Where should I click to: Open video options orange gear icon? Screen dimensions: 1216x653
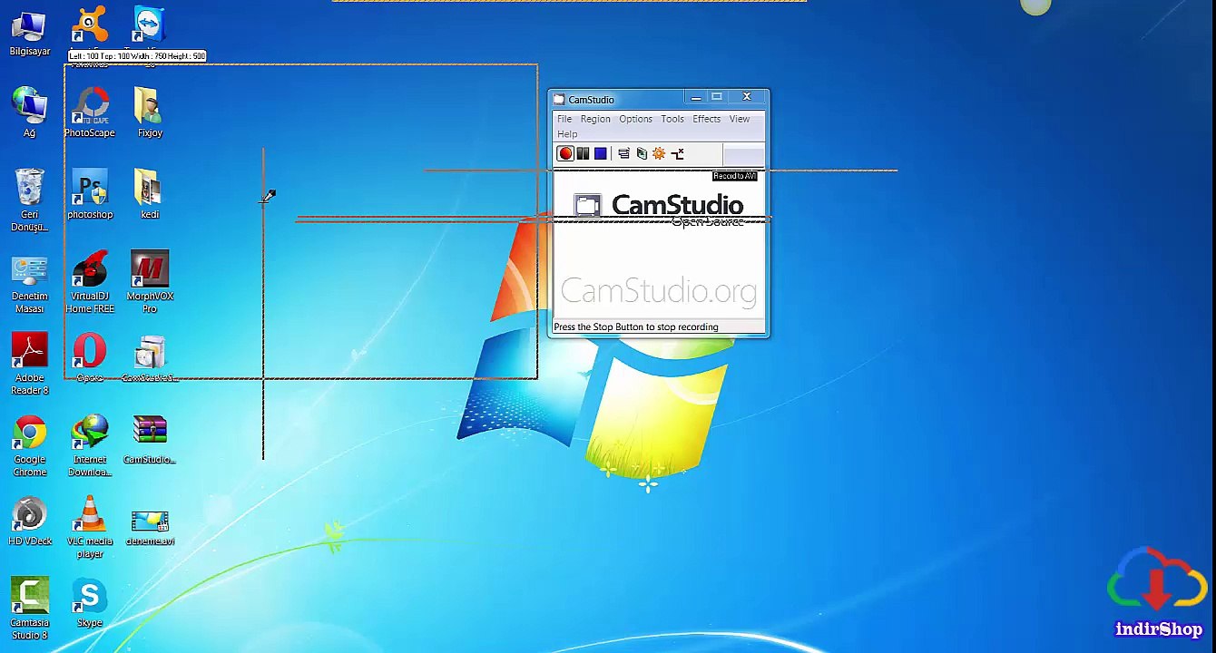[x=659, y=154]
